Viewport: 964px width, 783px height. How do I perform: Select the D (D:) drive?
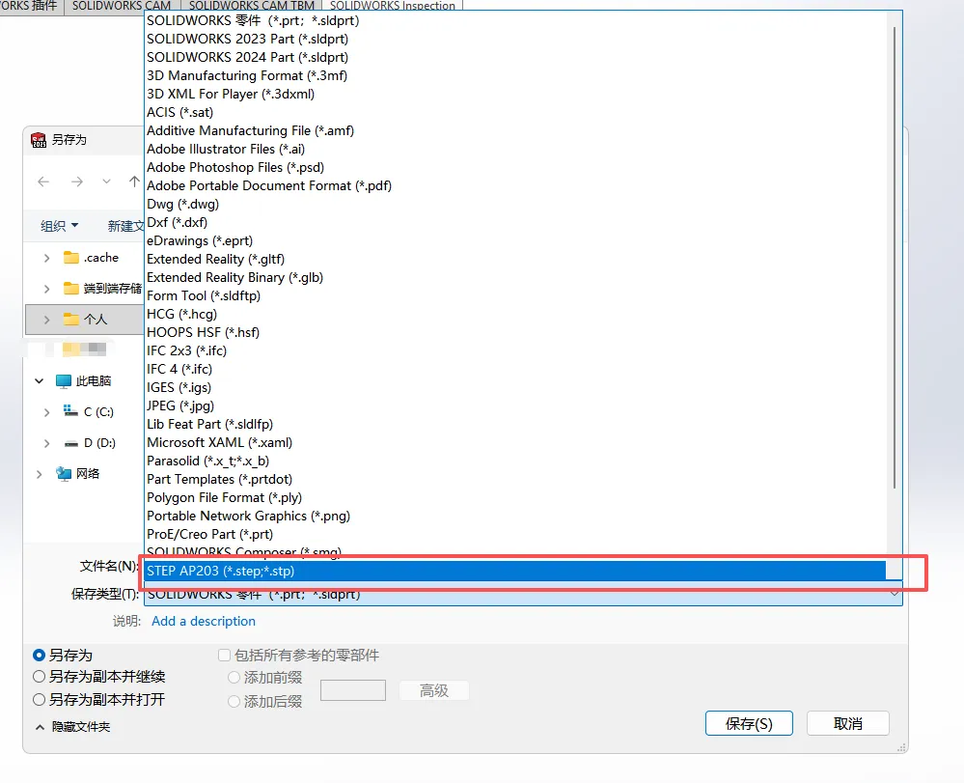click(x=90, y=443)
